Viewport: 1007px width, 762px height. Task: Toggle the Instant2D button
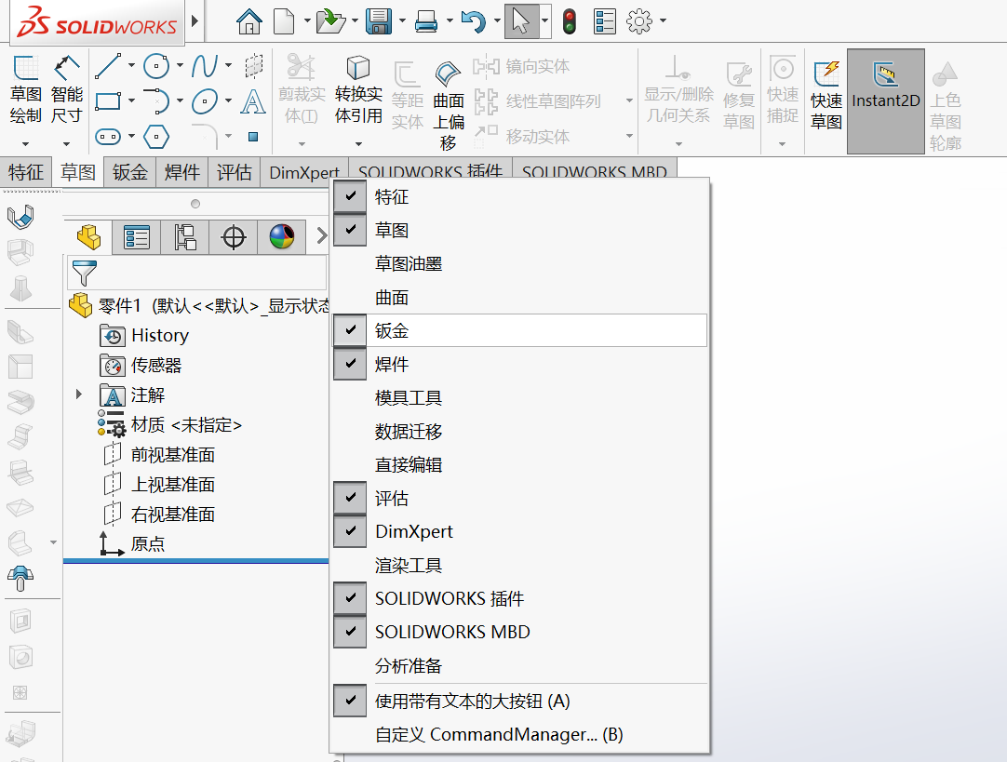[886, 100]
